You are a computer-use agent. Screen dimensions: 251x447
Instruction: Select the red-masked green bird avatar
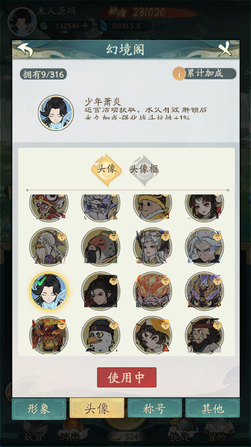pos(101,246)
